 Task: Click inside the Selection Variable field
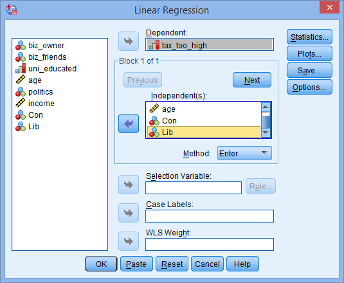tap(194, 188)
